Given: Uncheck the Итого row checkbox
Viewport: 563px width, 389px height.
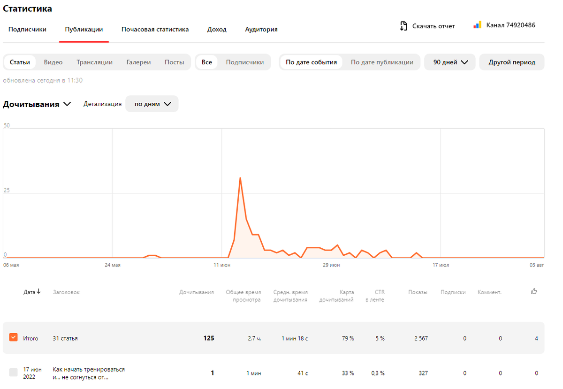Looking at the screenshot, I should (x=13, y=337).
